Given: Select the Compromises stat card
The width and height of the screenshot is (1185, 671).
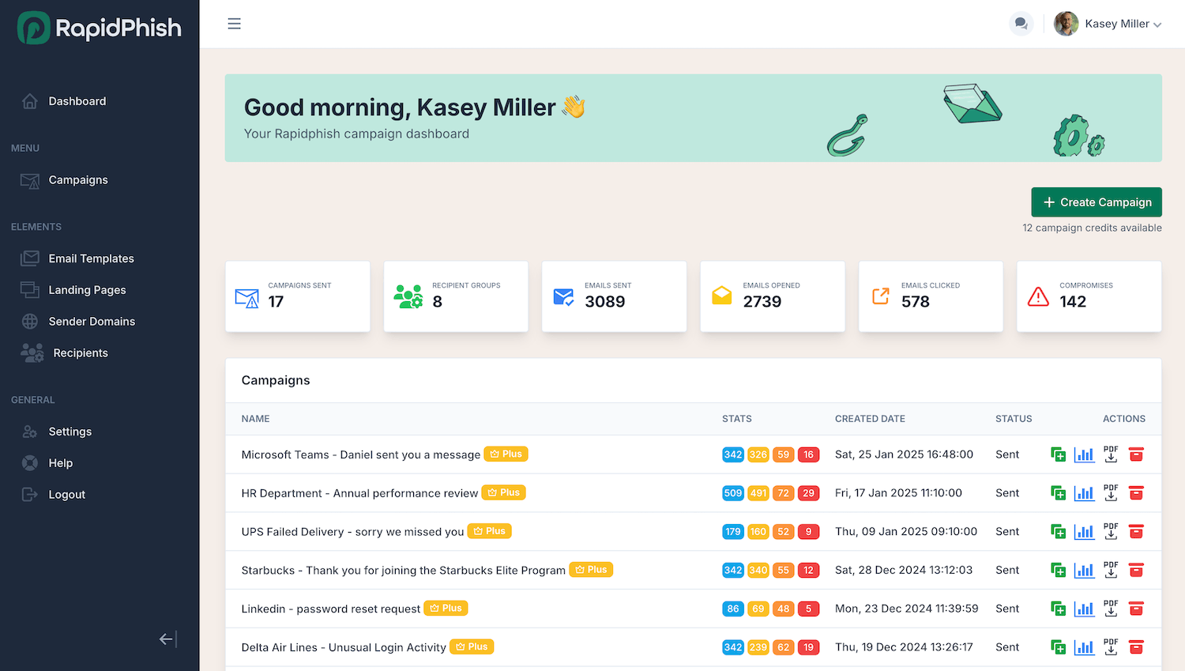Looking at the screenshot, I should (1088, 296).
